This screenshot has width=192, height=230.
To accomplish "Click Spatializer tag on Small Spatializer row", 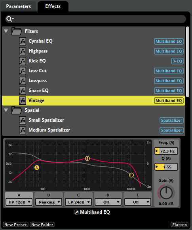I will (171, 121).
